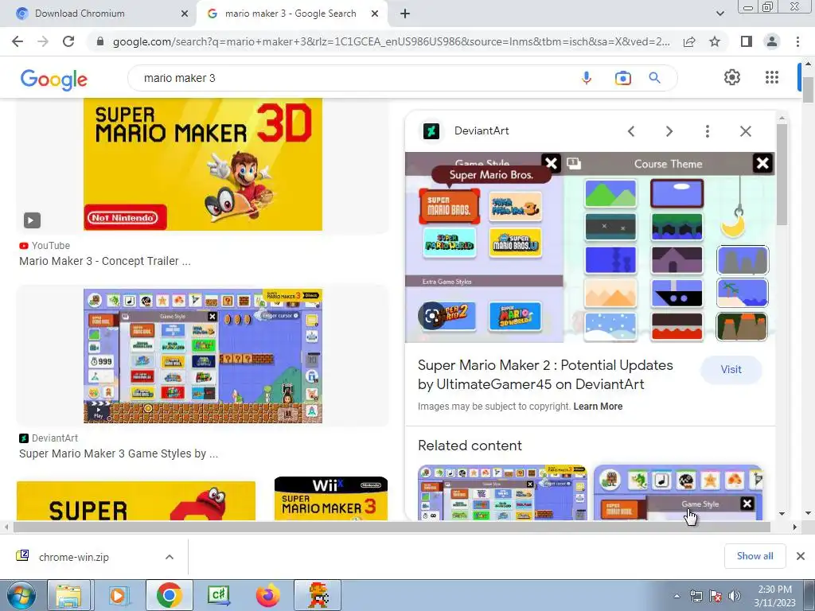The width and height of the screenshot is (815, 611).
Task: Launch Windows Media Player from taskbar
Action: pos(119,595)
